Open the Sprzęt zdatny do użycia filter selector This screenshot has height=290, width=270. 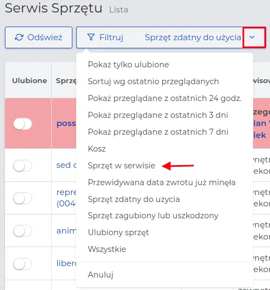193,37
